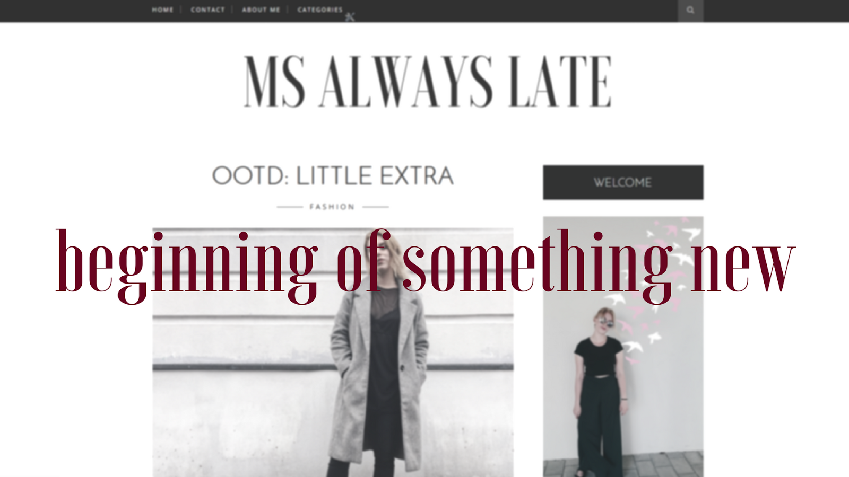Select the Fashion category label
849x477 pixels.
tap(332, 207)
